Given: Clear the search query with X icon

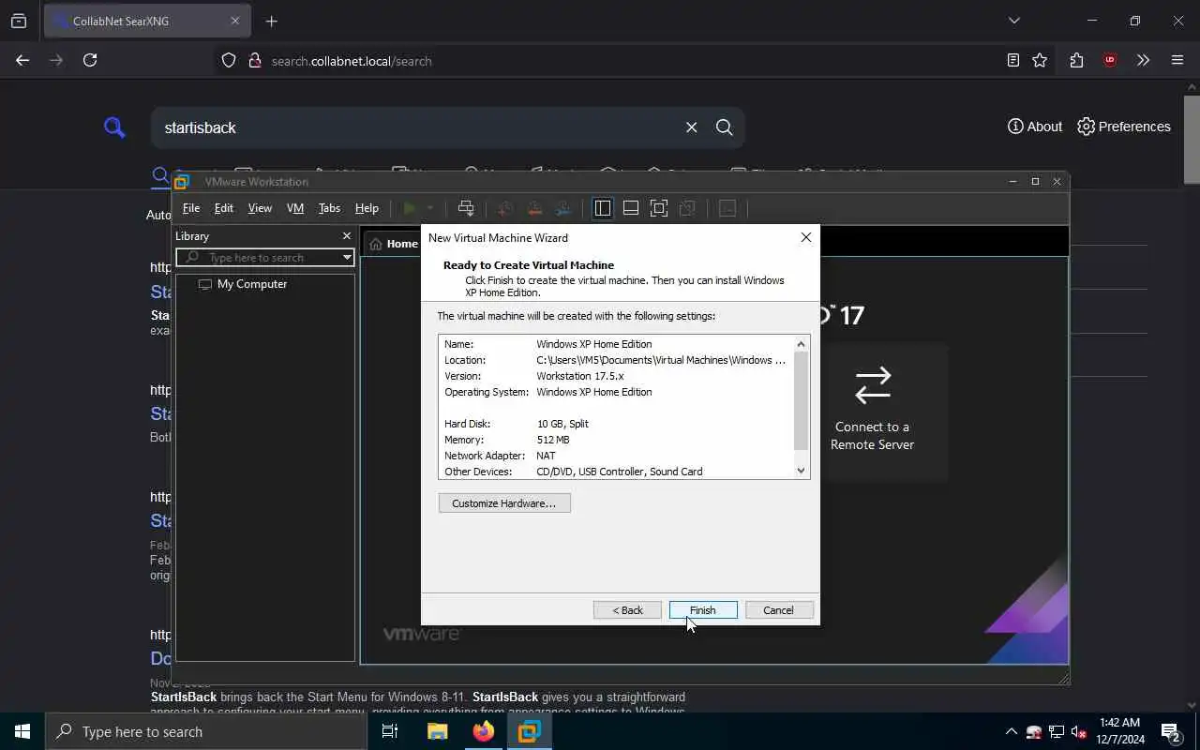Looking at the screenshot, I should click(692, 127).
